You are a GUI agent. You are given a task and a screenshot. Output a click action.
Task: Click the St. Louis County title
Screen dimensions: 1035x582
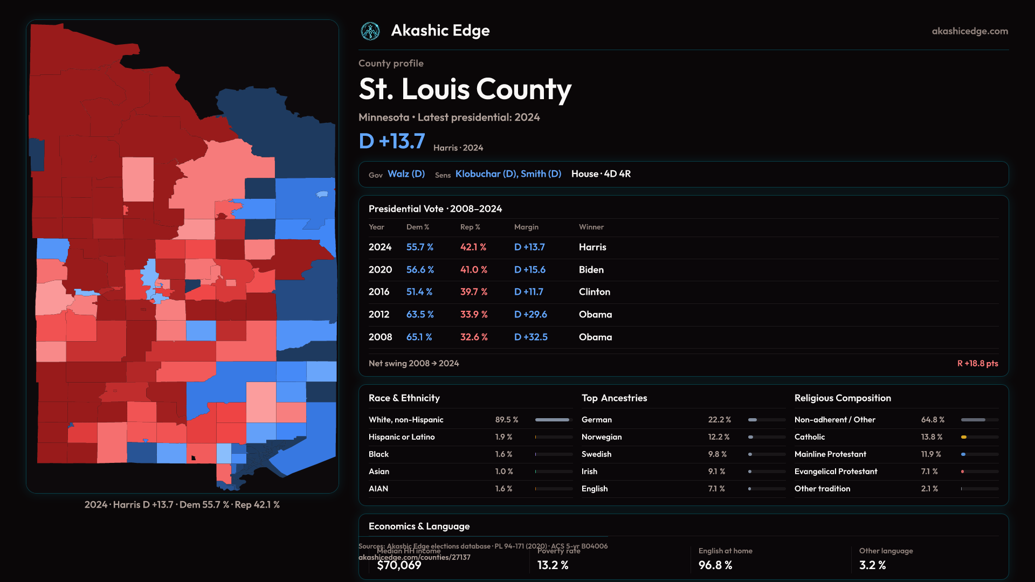[465, 89]
